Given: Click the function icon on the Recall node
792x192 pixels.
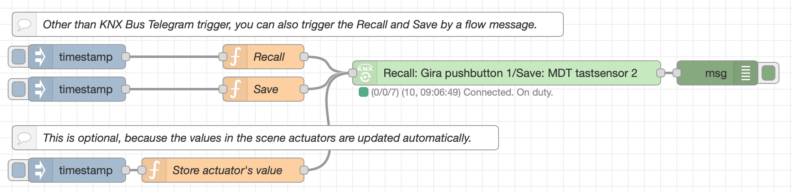Looking at the screenshot, I should tap(235, 57).
